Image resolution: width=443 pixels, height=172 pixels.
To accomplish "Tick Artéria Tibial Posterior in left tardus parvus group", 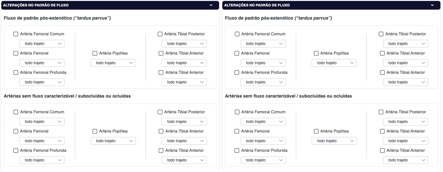I will (x=160, y=34).
